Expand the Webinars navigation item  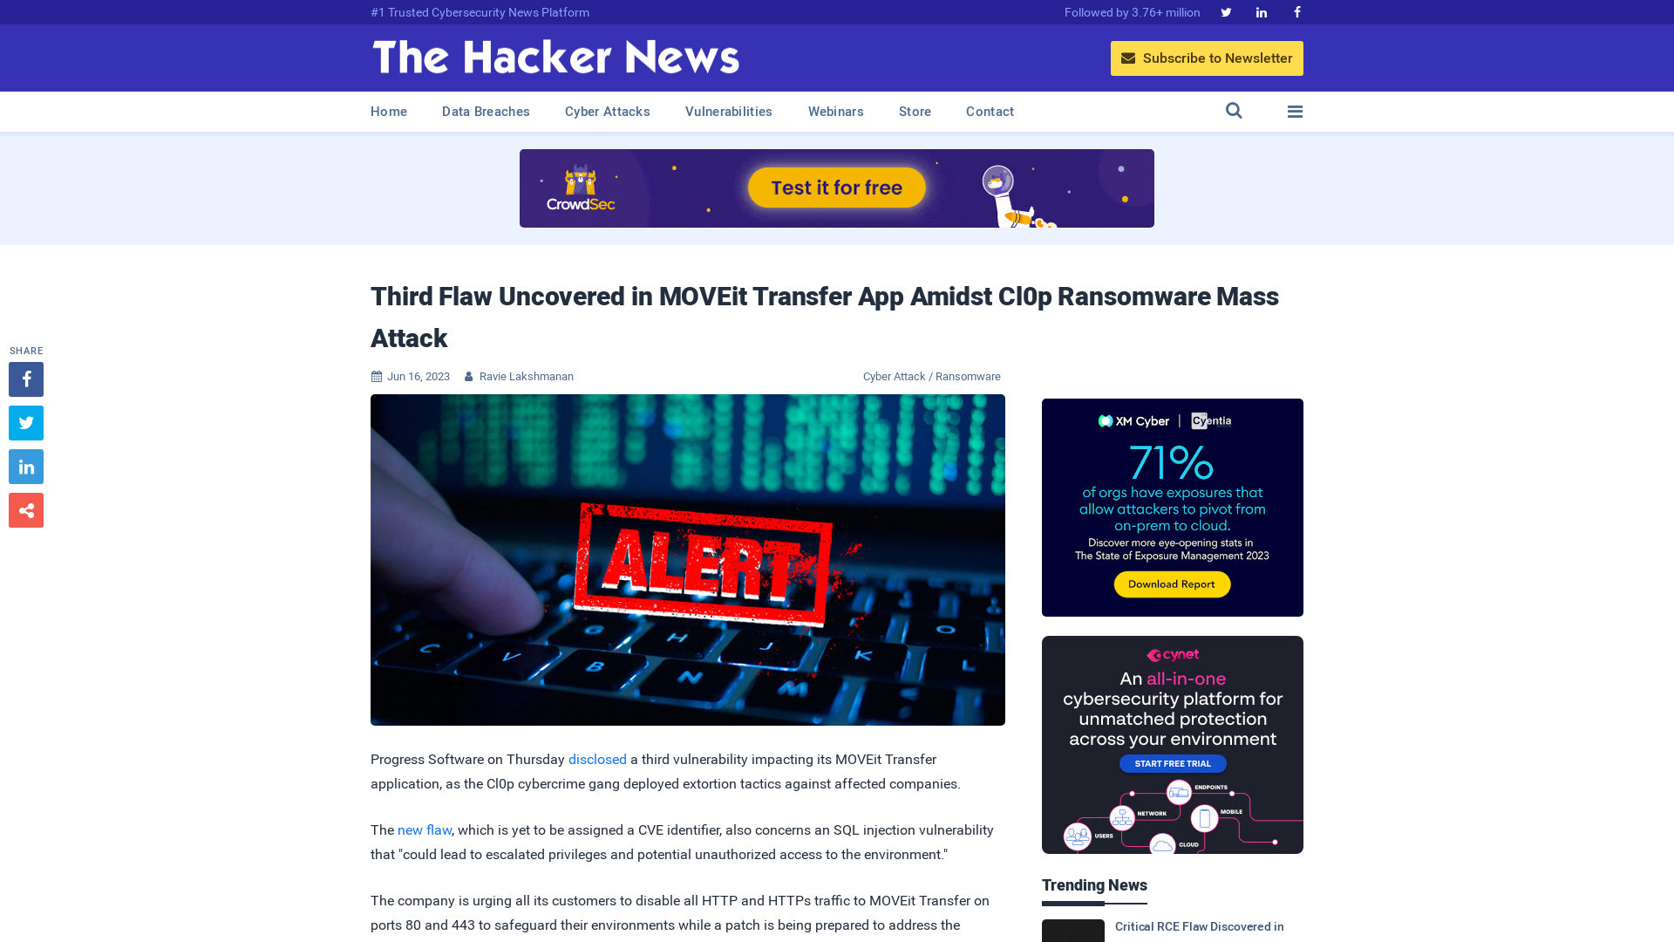click(x=834, y=111)
